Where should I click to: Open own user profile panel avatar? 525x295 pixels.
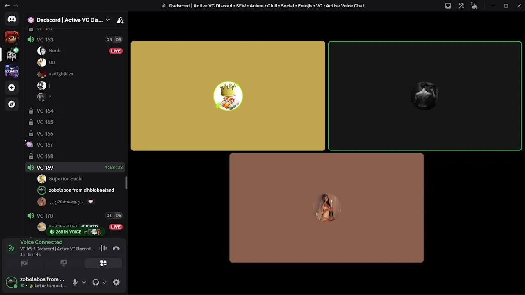pyautogui.click(x=11, y=282)
